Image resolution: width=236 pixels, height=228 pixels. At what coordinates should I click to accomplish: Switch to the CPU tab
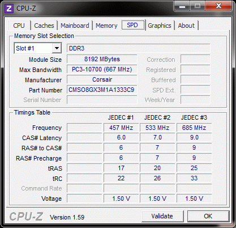tap(19, 26)
